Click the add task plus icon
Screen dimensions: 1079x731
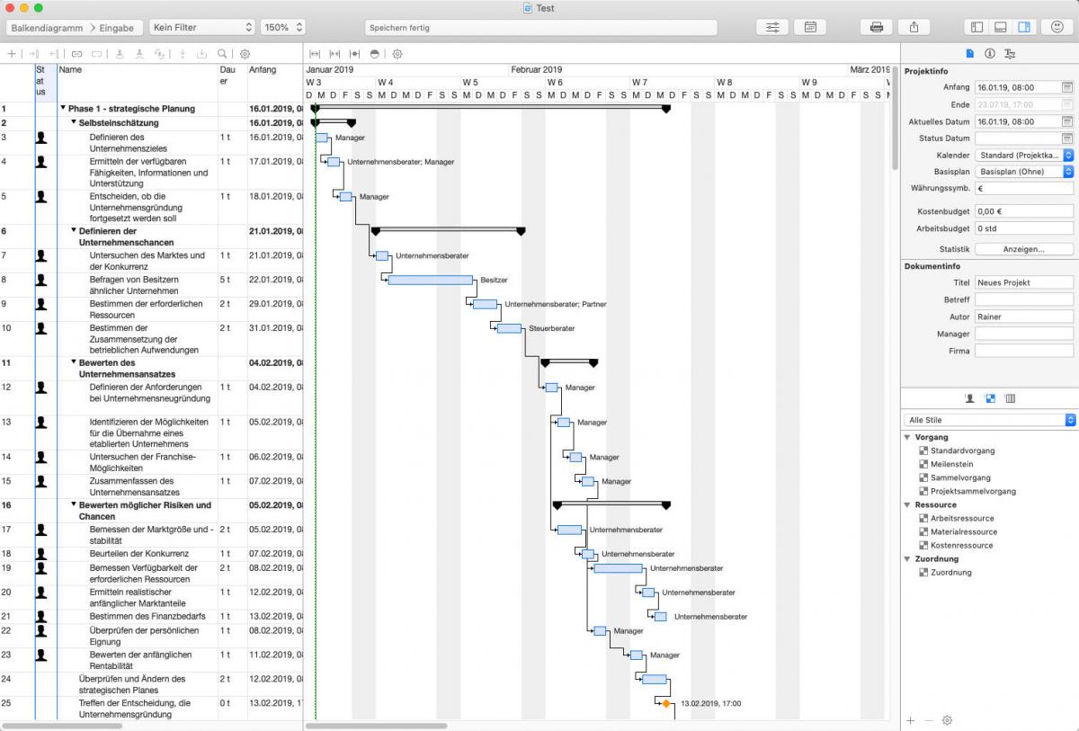pyautogui.click(x=12, y=54)
